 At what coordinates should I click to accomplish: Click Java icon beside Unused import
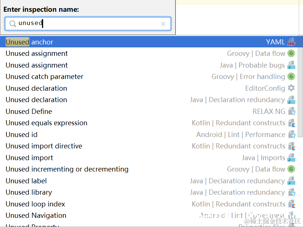(x=291, y=158)
